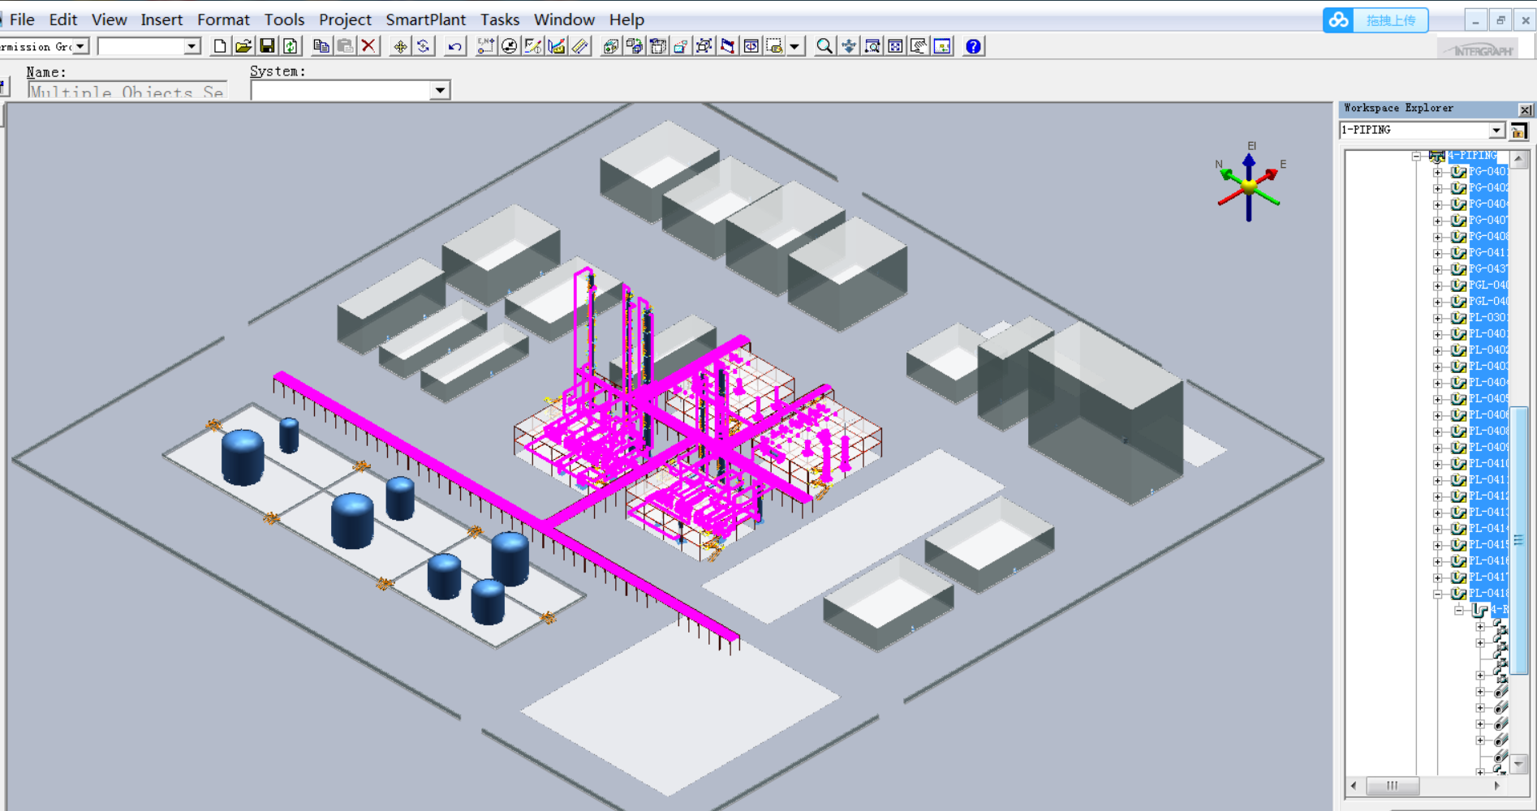
Task: Open the Tasks menu
Action: pyautogui.click(x=499, y=19)
